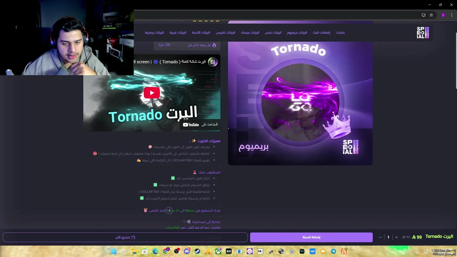The height and width of the screenshot is (257, 457).
Task: Click the Special store logo in header
Action: (423, 32)
